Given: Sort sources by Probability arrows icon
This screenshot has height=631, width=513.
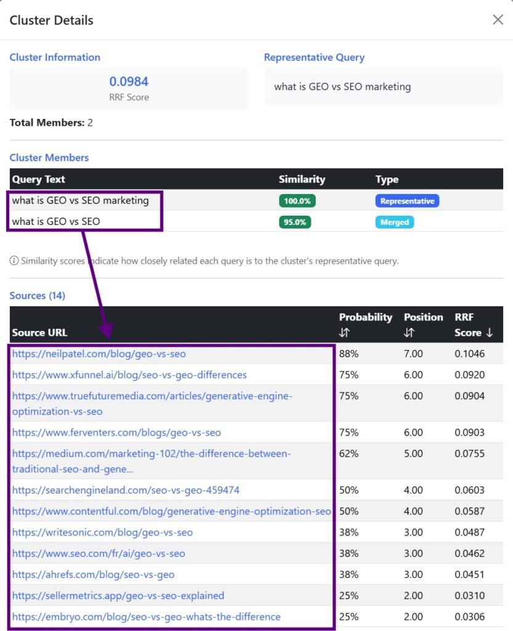Looking at the screenshot, I should point(344,332).
